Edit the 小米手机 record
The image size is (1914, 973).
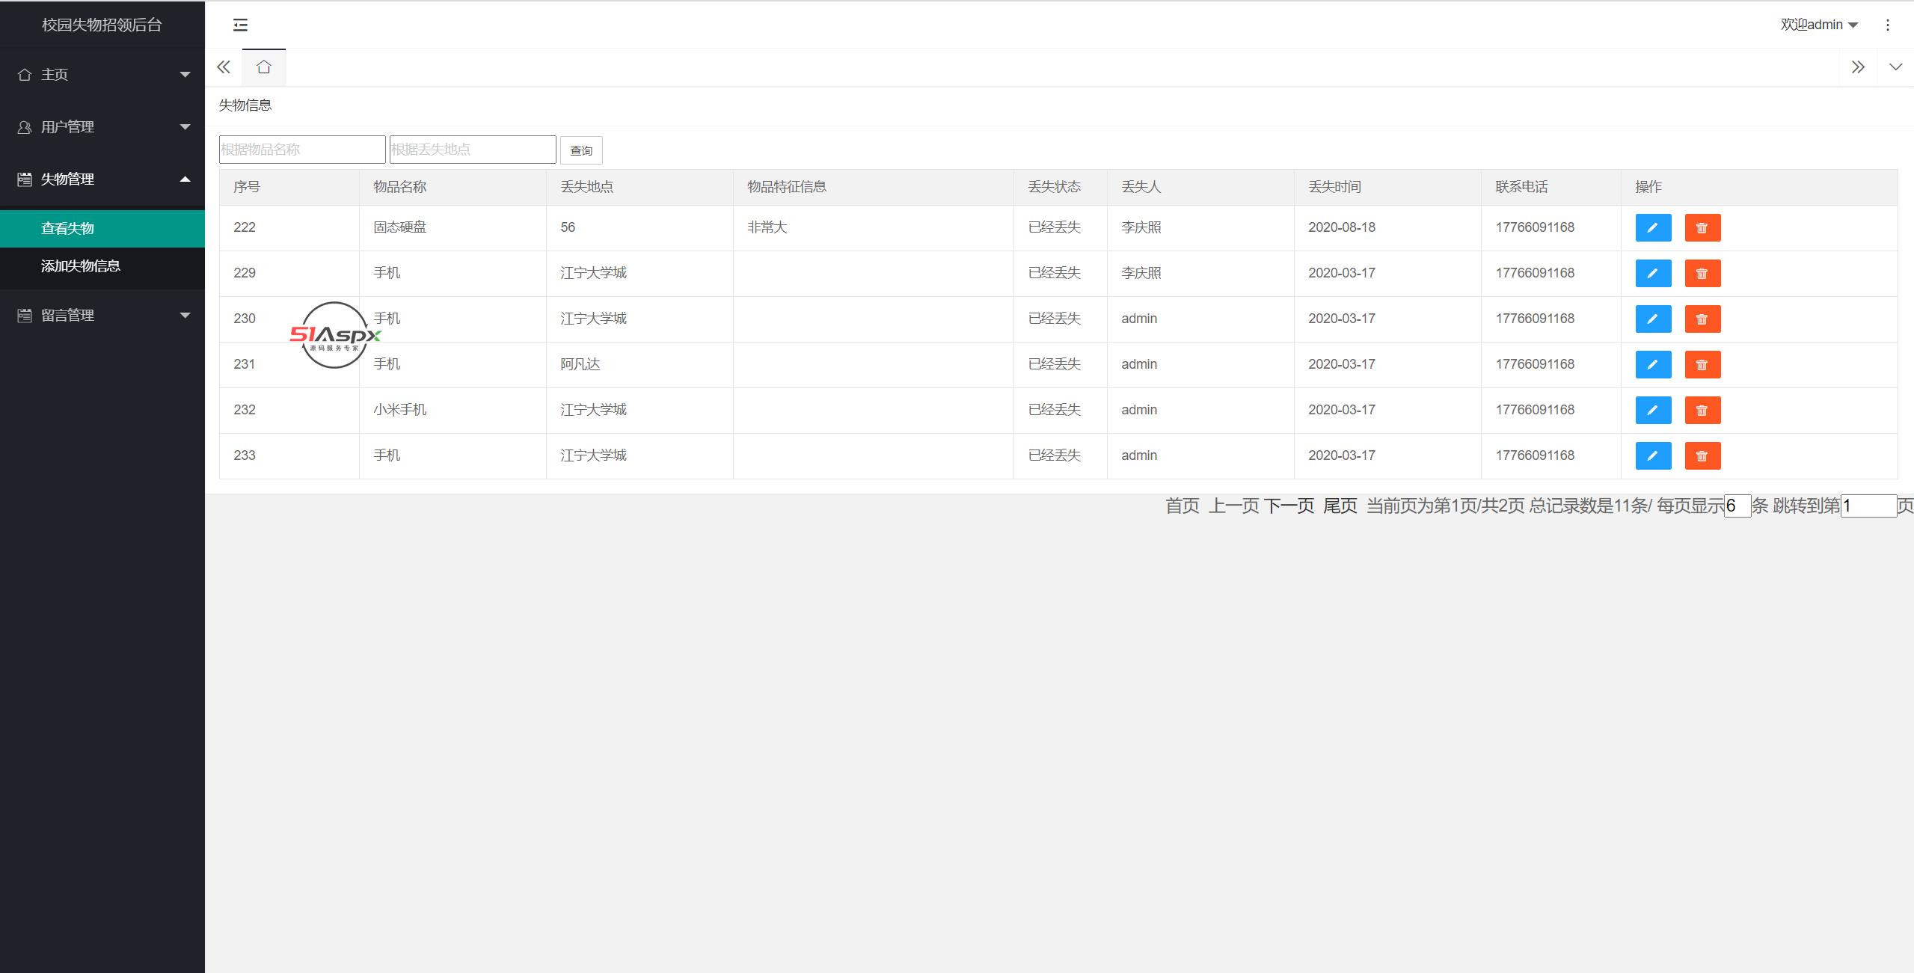1653,410
